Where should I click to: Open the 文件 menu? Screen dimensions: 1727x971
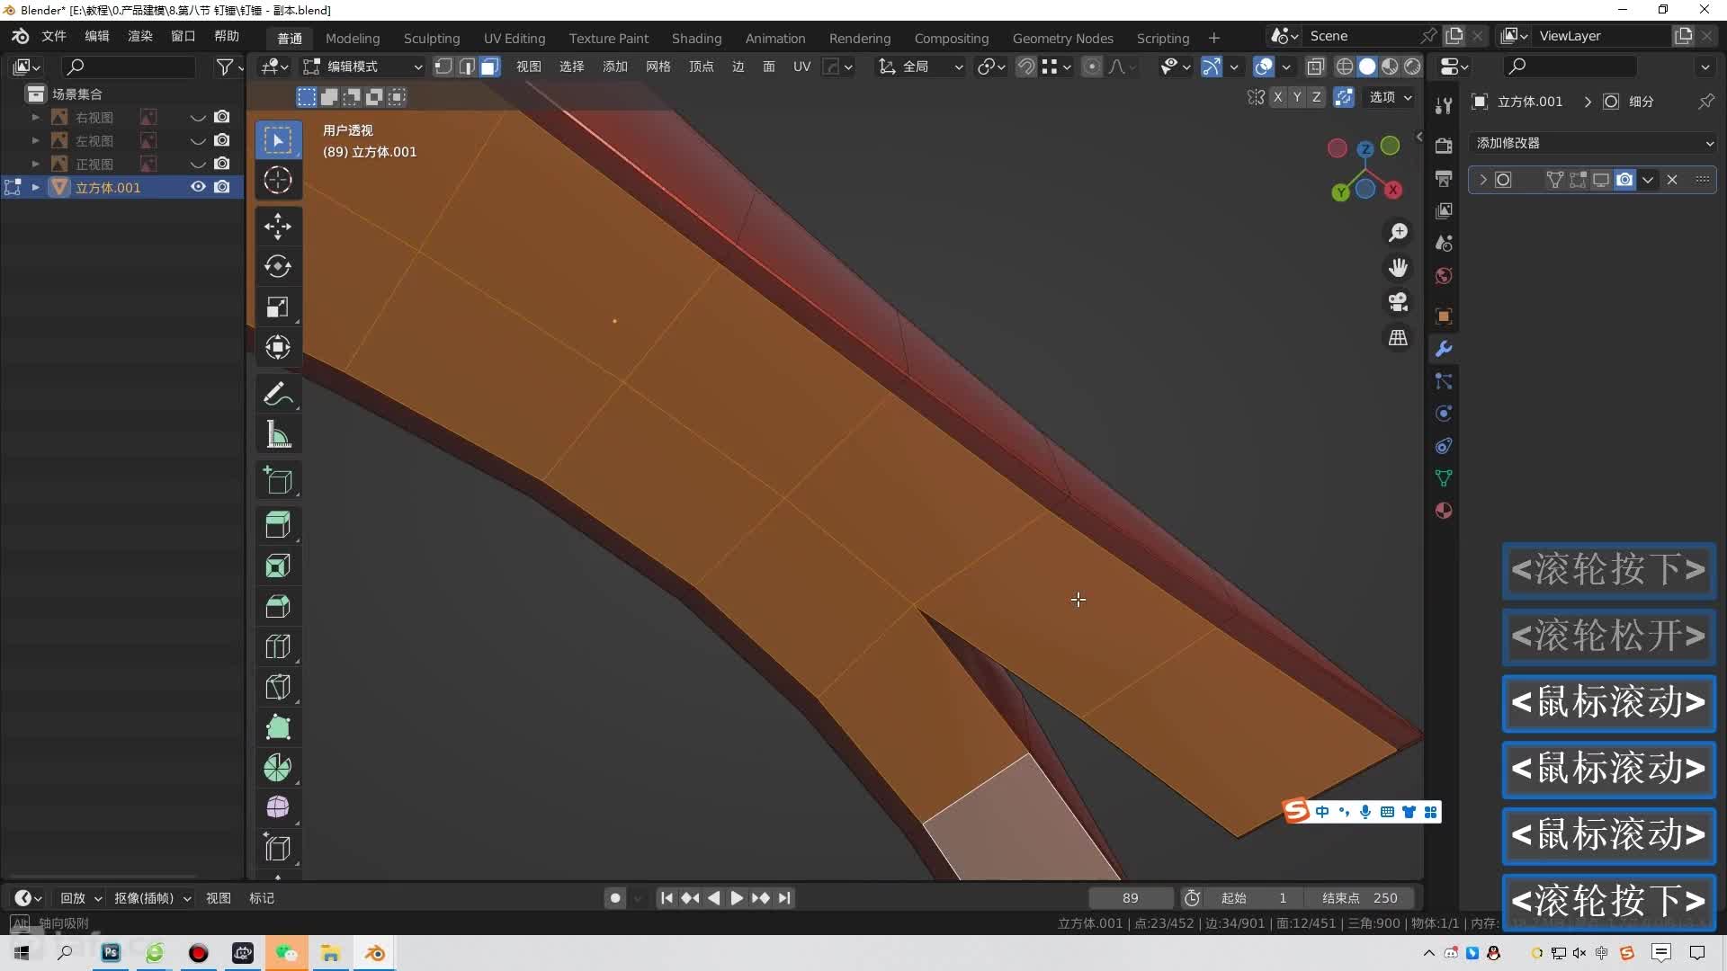pyautogui.click(x=54, y=37)
